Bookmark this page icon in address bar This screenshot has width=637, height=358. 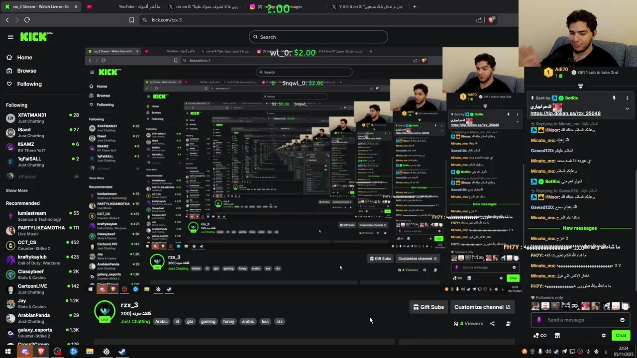coord(131,20)
